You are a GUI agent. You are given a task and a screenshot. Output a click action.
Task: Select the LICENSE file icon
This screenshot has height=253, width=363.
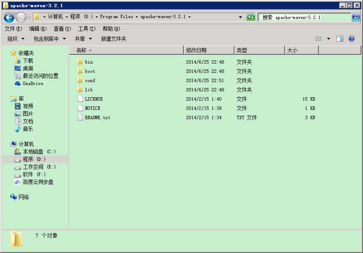(x=80, y=99)
